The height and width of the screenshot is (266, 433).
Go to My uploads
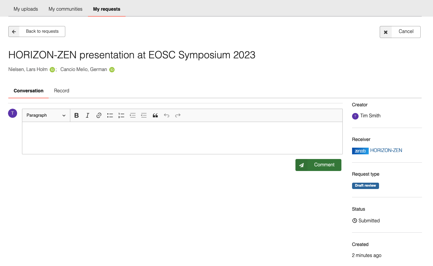[x=26, y=9]
